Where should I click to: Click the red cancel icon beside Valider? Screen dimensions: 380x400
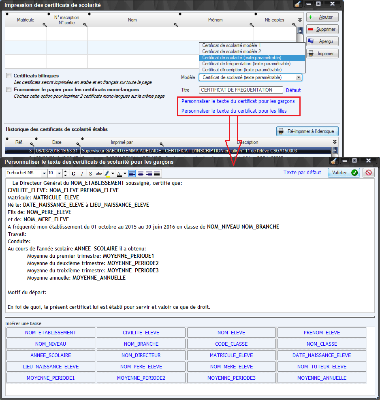tap(368, 173)
